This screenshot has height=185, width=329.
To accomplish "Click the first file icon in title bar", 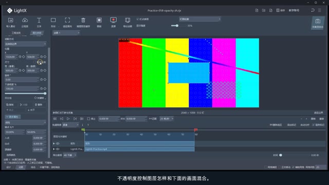I will point(257,10).
